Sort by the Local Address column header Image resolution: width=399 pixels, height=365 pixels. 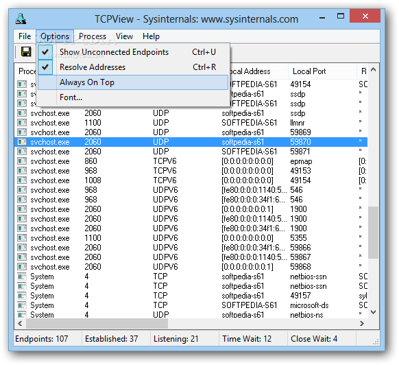coord(259,71)
